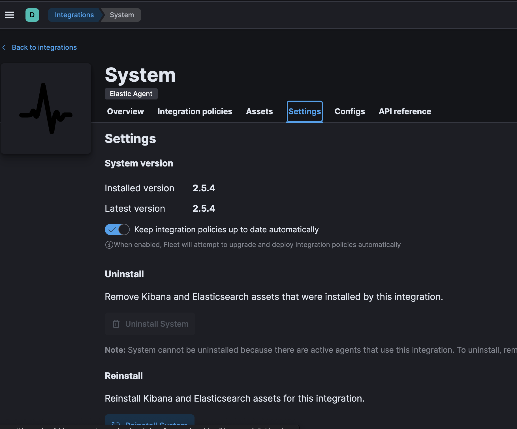
Task: Select the Settings tab
Action: tap(305, 111)
